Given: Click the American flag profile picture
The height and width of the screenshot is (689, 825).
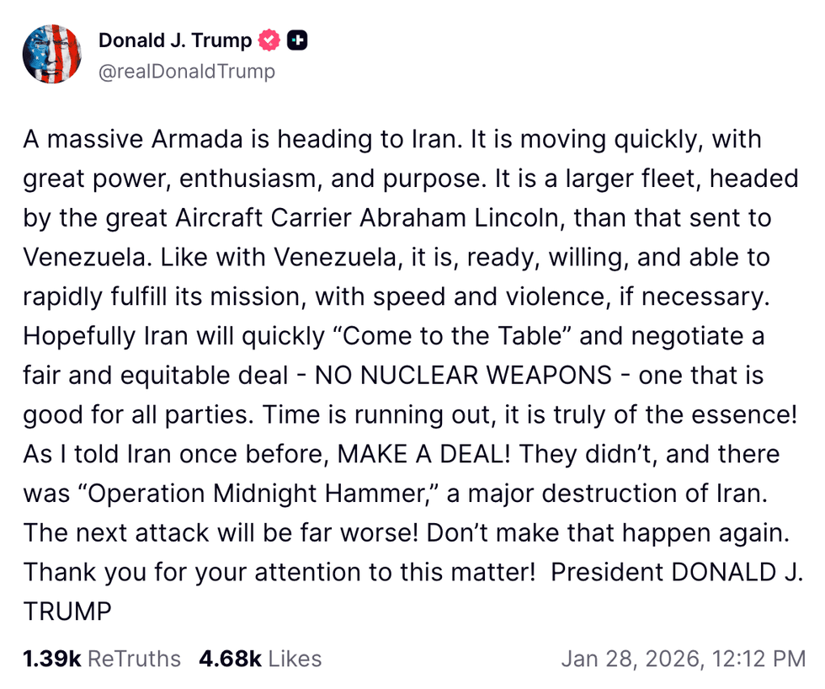Looking at the screenshot, I should click(52, 53).
